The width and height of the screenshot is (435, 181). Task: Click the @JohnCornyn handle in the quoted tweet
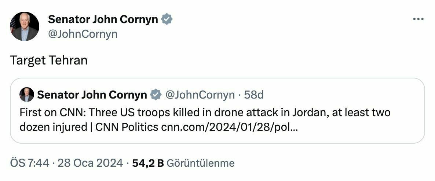[x=200, y=95]
